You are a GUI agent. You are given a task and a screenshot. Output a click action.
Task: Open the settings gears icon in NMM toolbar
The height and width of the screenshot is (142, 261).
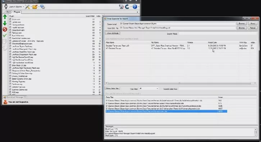tap(42, 7)
